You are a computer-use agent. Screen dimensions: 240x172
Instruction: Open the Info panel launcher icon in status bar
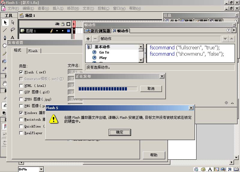tap(196, 169)
